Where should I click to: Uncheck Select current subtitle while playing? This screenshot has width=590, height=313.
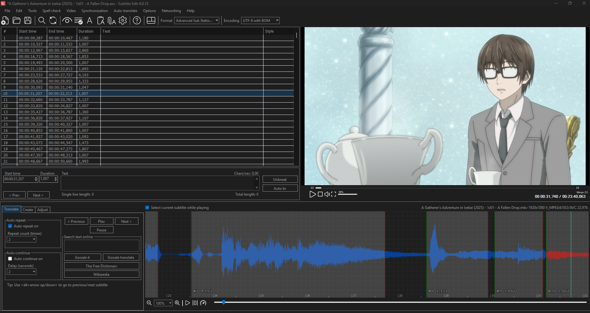147,208
